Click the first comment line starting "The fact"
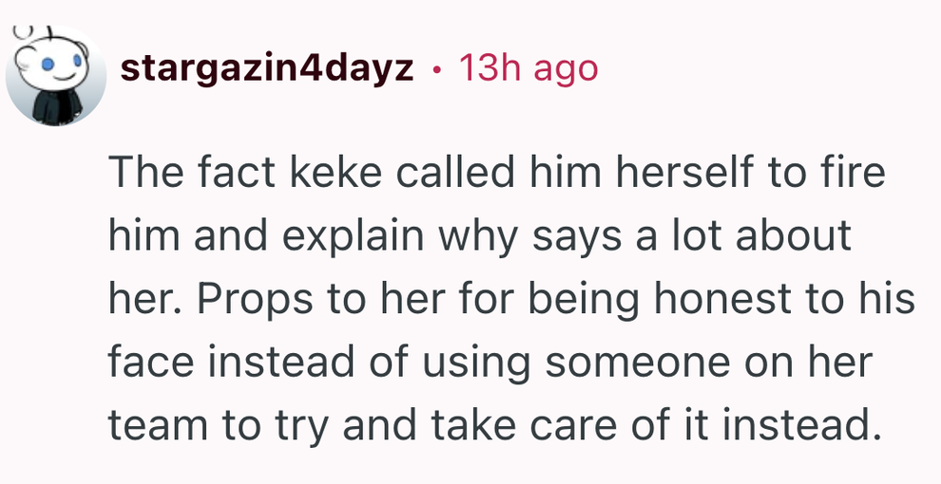The image size is (941, 484). 497,172
